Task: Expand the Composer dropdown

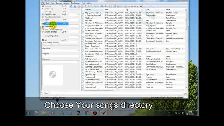Action: click(x=78, y=56)
